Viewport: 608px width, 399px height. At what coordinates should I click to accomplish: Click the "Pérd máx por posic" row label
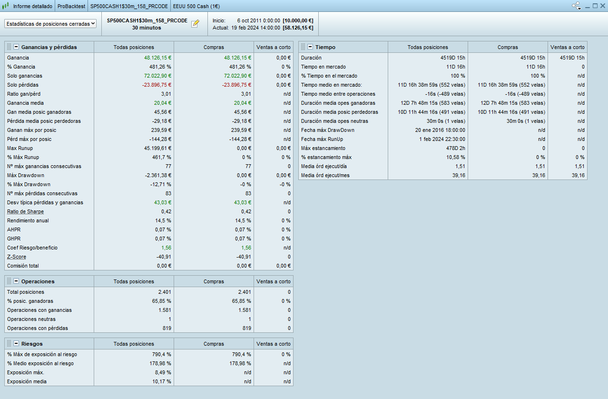[x=29, y=139]
